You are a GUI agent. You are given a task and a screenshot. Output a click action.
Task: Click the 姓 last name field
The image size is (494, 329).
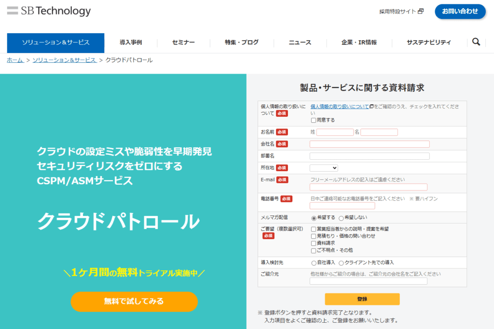(x=335, y=132)
